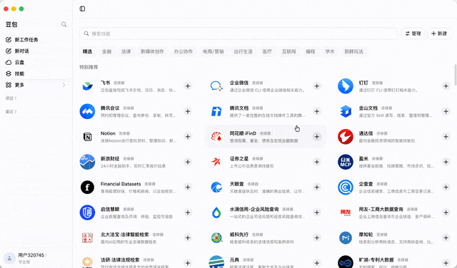
Task: Add the 用友-工商大数据查询 skill with plus
Action: pos(446,212)
